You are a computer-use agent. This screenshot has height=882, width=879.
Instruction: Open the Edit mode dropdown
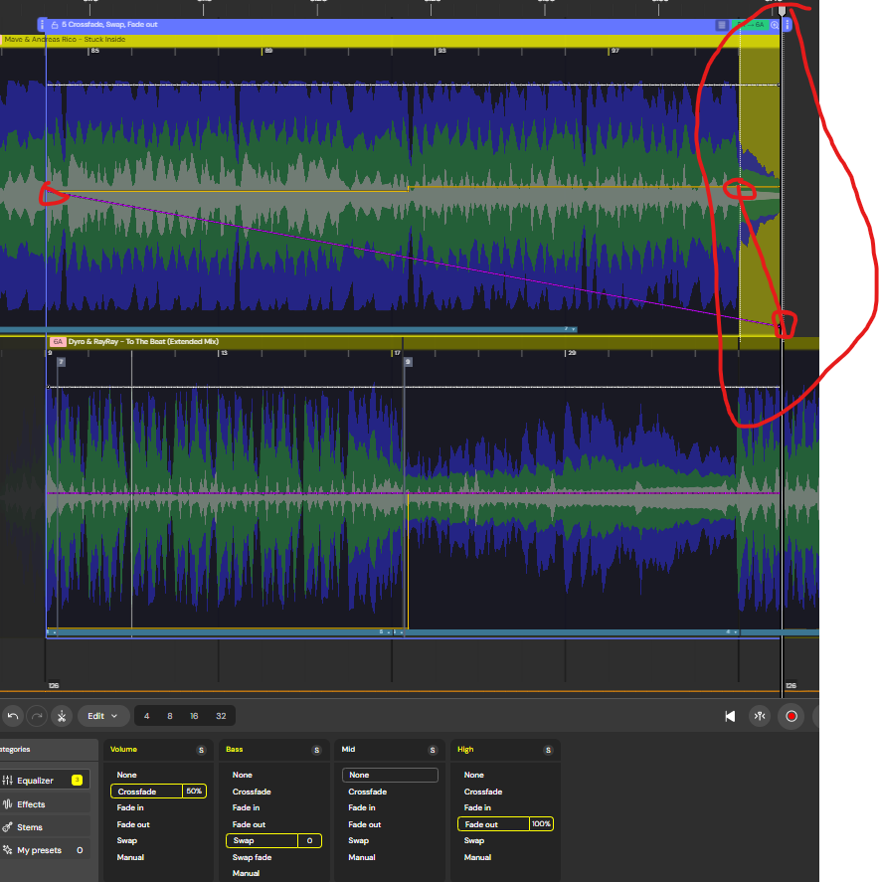tap(103, 716)
